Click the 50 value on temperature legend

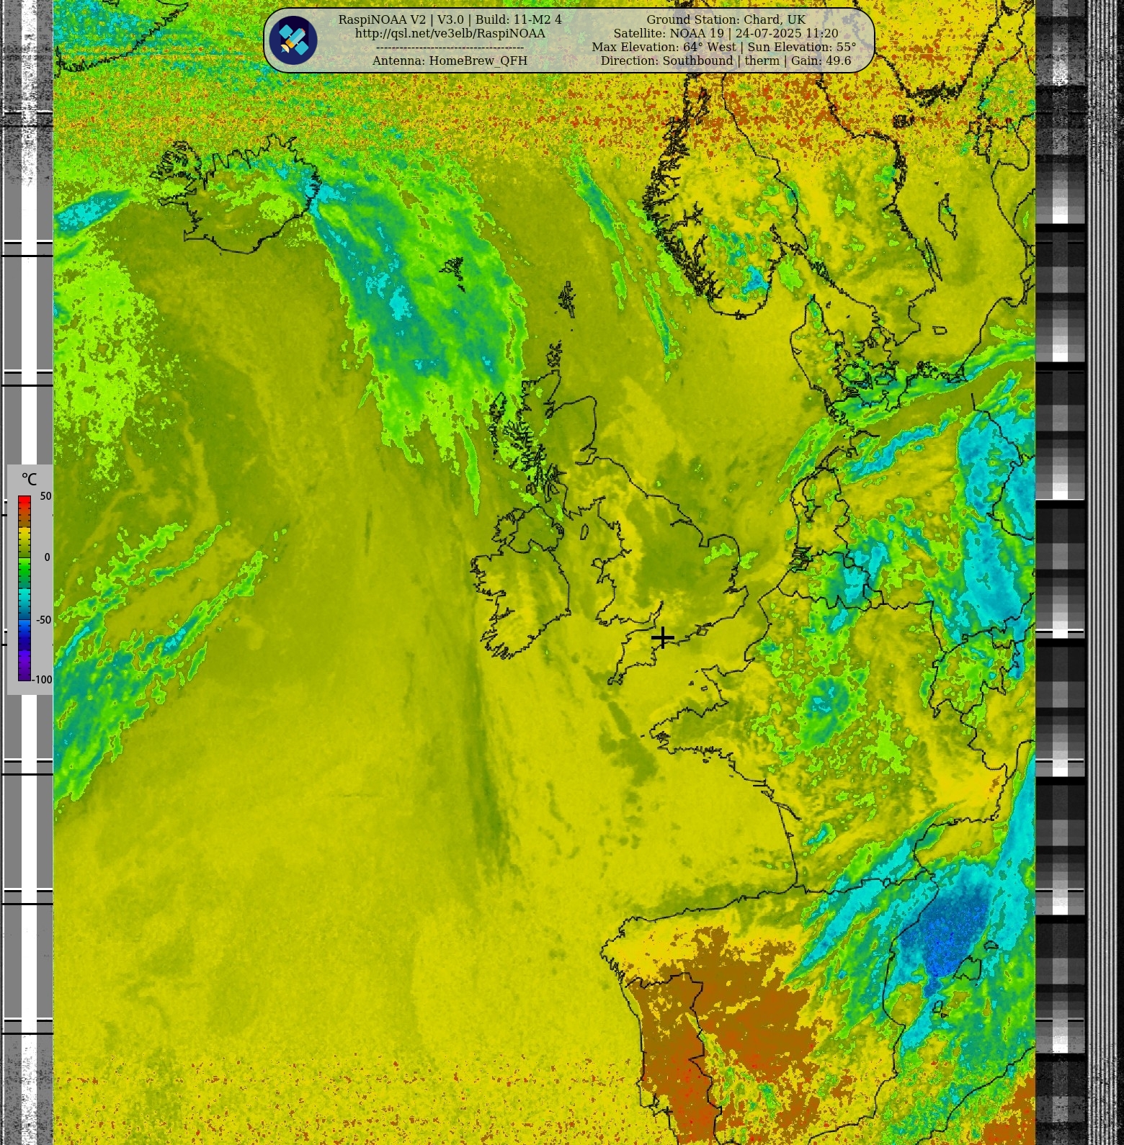coord(45,496)
